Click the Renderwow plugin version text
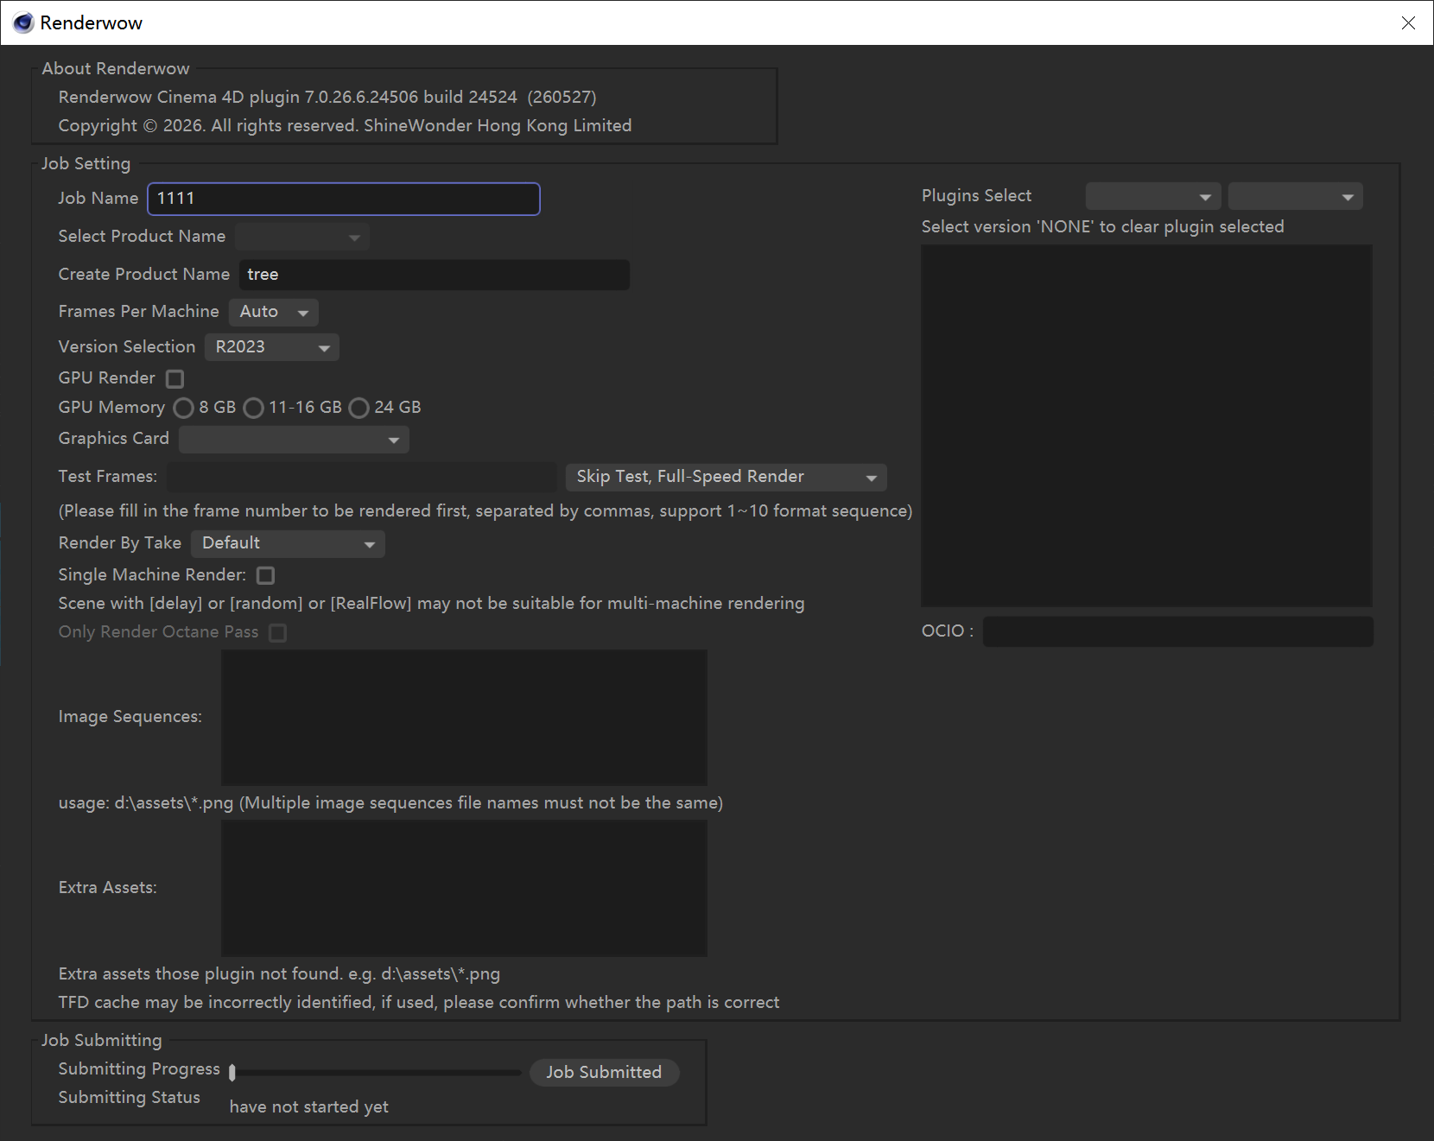 click(327, 98)
